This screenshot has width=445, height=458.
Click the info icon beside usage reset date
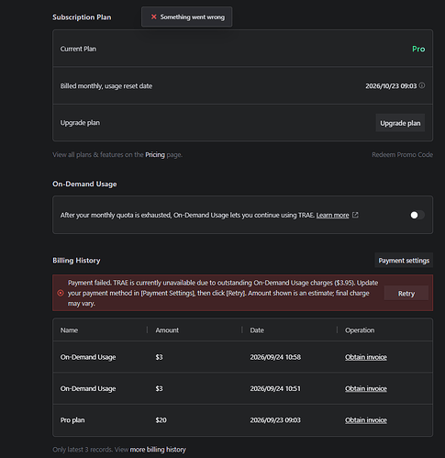422,85
